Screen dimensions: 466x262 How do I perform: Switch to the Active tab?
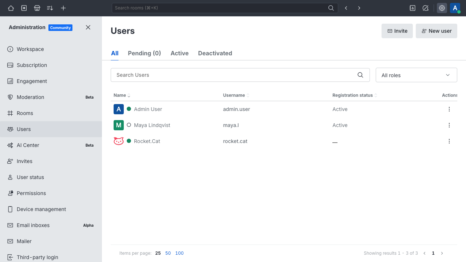(x=179, y=53)
